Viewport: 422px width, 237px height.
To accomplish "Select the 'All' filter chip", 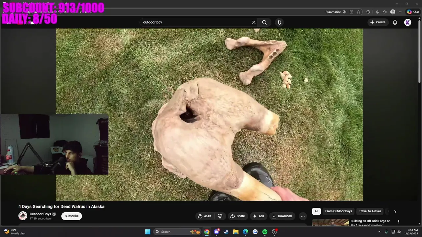I will pos(316,211).
